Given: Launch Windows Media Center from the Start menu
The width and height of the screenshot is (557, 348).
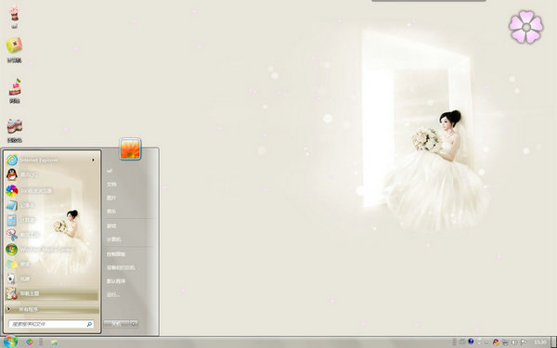Looking at the screenshot, I should [52, 250].
